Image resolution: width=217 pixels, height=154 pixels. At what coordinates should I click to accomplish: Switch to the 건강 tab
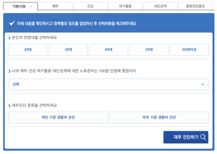pyautogui.click(x=90, y=6)
